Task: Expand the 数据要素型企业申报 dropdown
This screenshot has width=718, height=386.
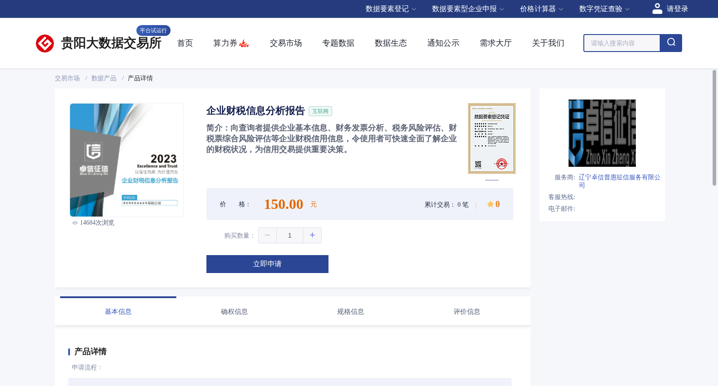Action: (x=468, y=9)
